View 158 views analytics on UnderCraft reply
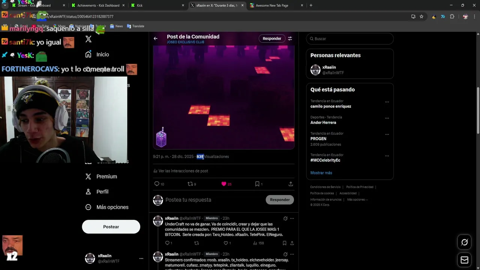 [258, 243]
